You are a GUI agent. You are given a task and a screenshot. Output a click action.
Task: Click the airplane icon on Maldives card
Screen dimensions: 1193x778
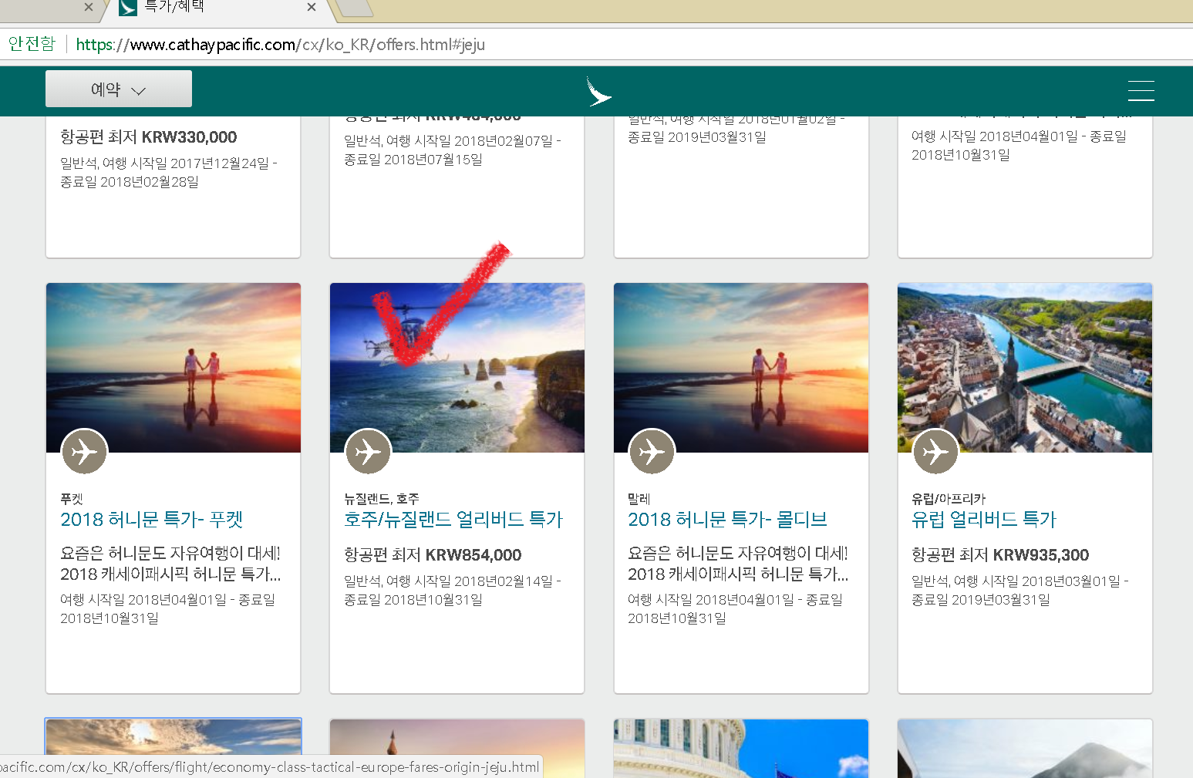tap(652, 452)
